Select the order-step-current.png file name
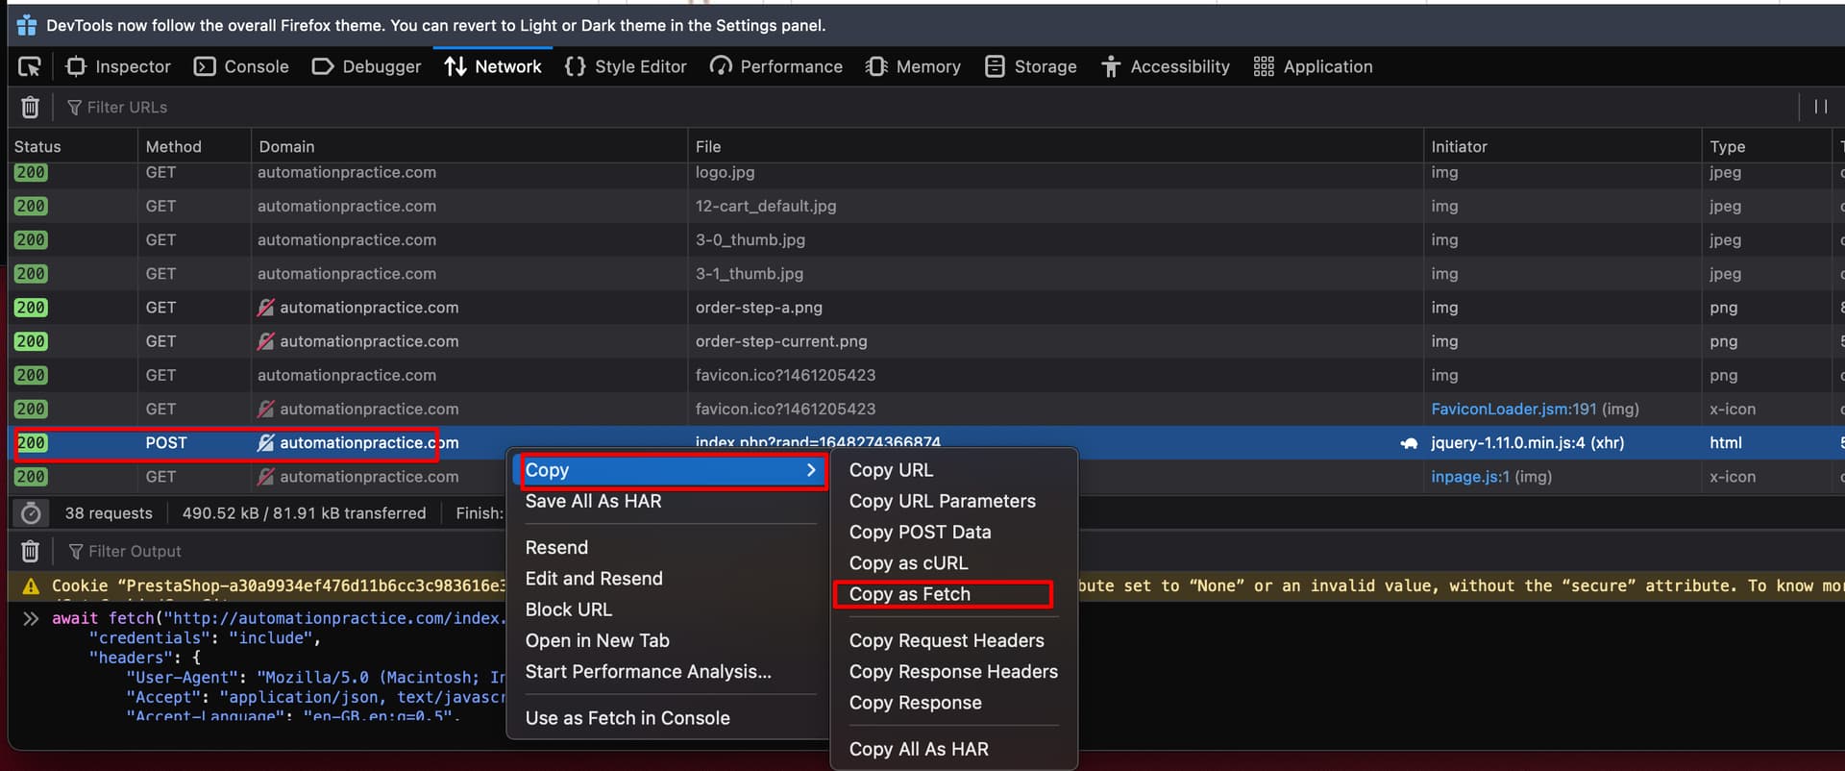Screen dimensions: 1845x771 pyautogui.click(x=781, y=341)
